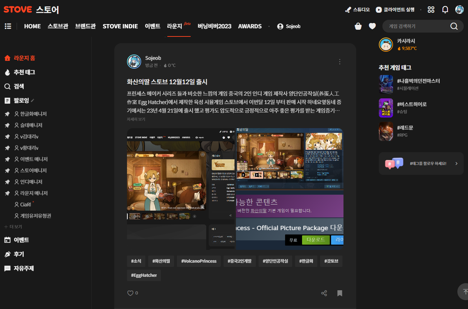This screenshot has width=468, height=309.
Task: Open the notifications bell
Action: coord(445,10)
